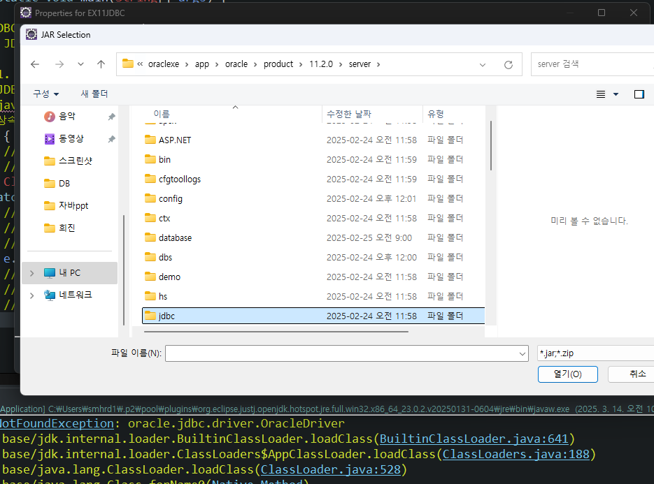Select the highlighted jdbc folder
This screenshot has width=654, height=484.
click(313, 316)
